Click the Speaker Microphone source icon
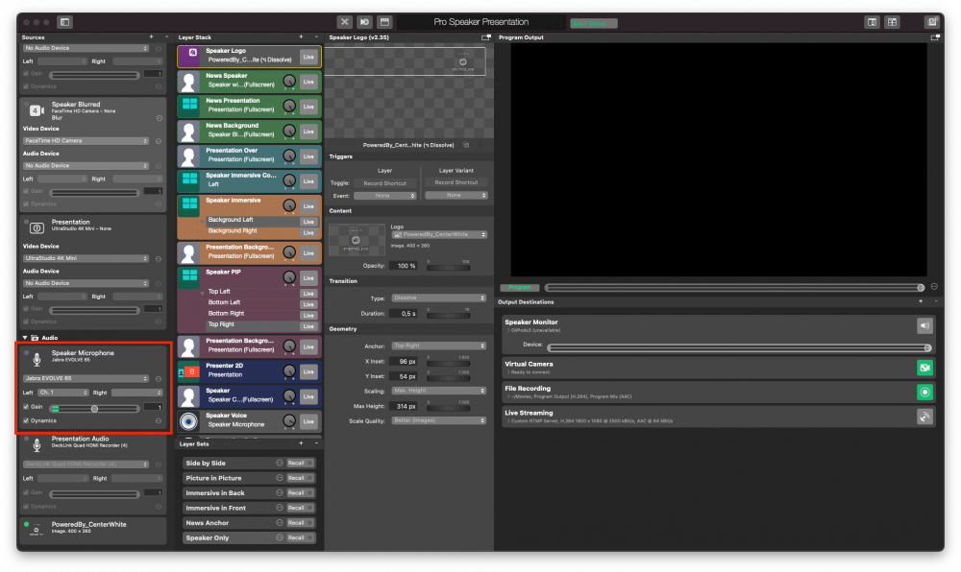 (37, 359)
